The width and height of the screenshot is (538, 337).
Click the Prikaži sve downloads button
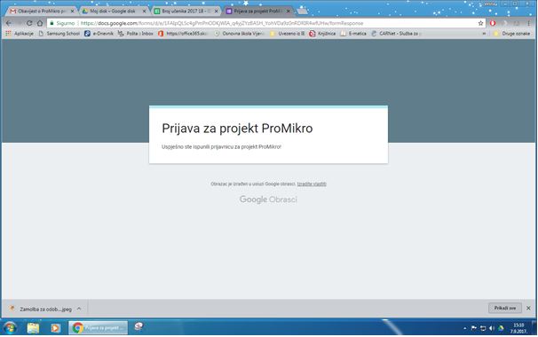pyautogui.click(x=505, y=309)
